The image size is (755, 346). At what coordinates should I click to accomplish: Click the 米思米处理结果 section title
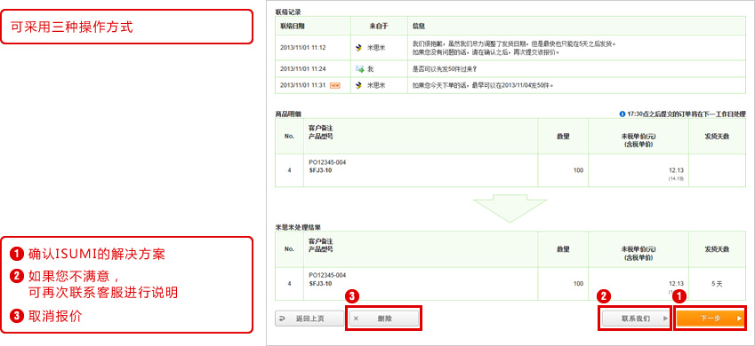[298, 226]
